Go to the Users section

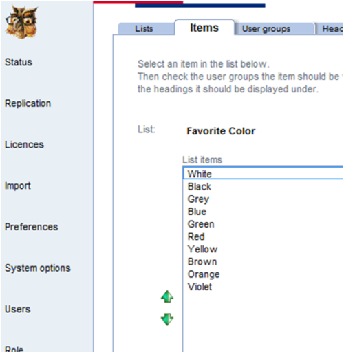click(x=18, y=309)
